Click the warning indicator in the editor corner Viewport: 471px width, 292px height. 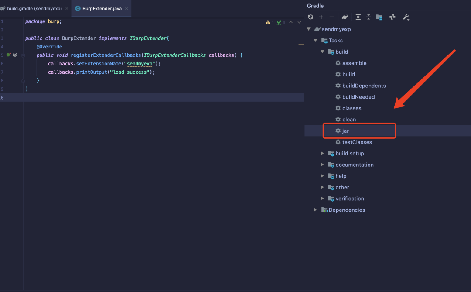click(270, 22)
